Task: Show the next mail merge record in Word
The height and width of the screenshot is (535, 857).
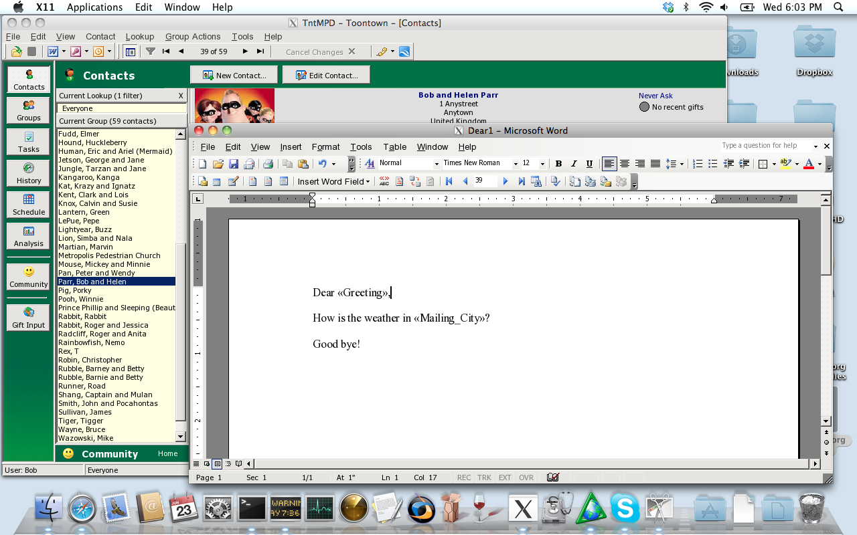Action: [x=505, y=181]
